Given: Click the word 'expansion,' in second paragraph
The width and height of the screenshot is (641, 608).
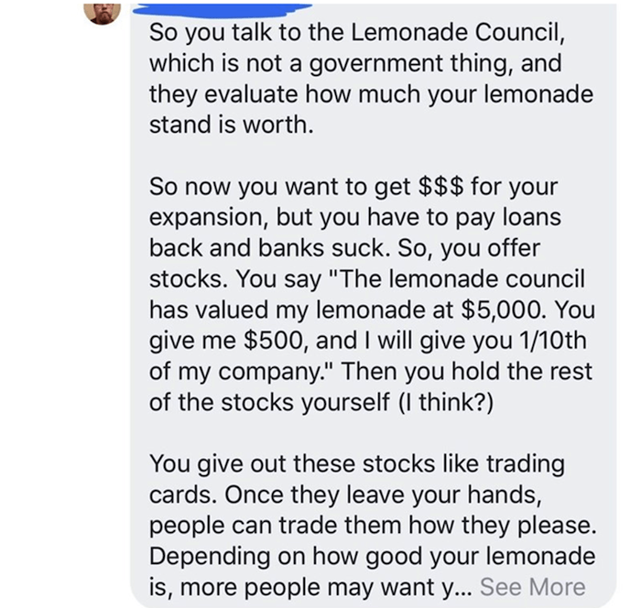Looking at the screenshot, I should click(x=210, y=218).
